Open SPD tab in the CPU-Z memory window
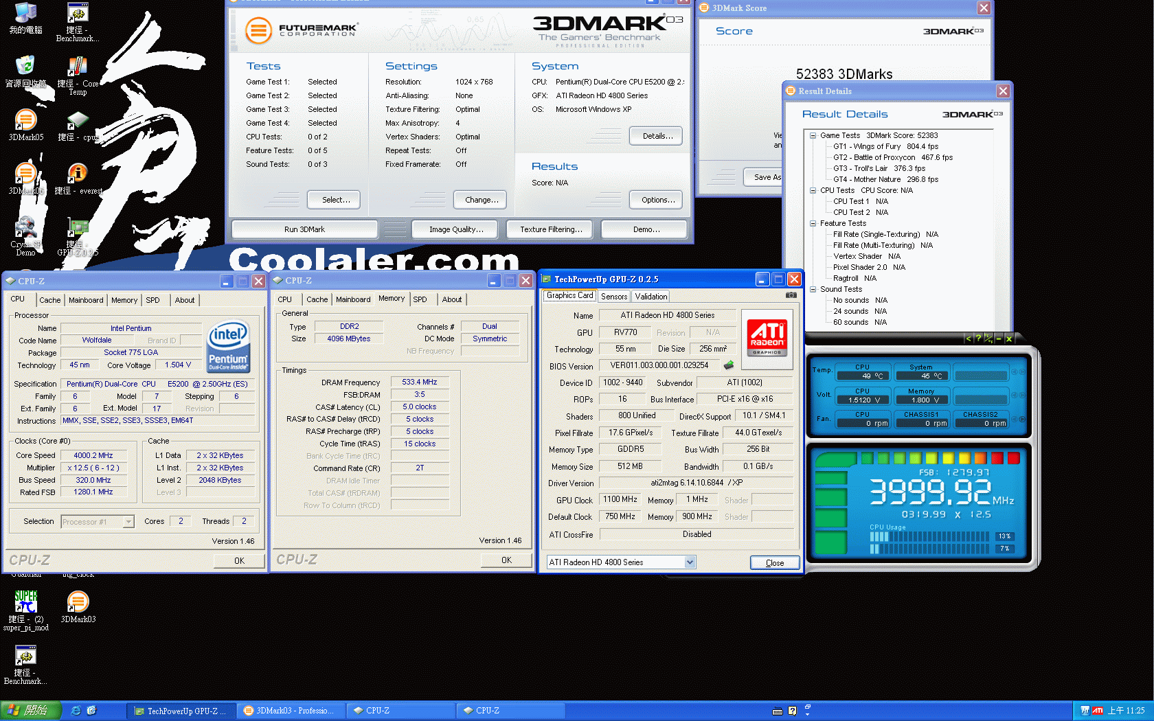The width and height of the screenshot is (1154, 721). pos(420,299)
